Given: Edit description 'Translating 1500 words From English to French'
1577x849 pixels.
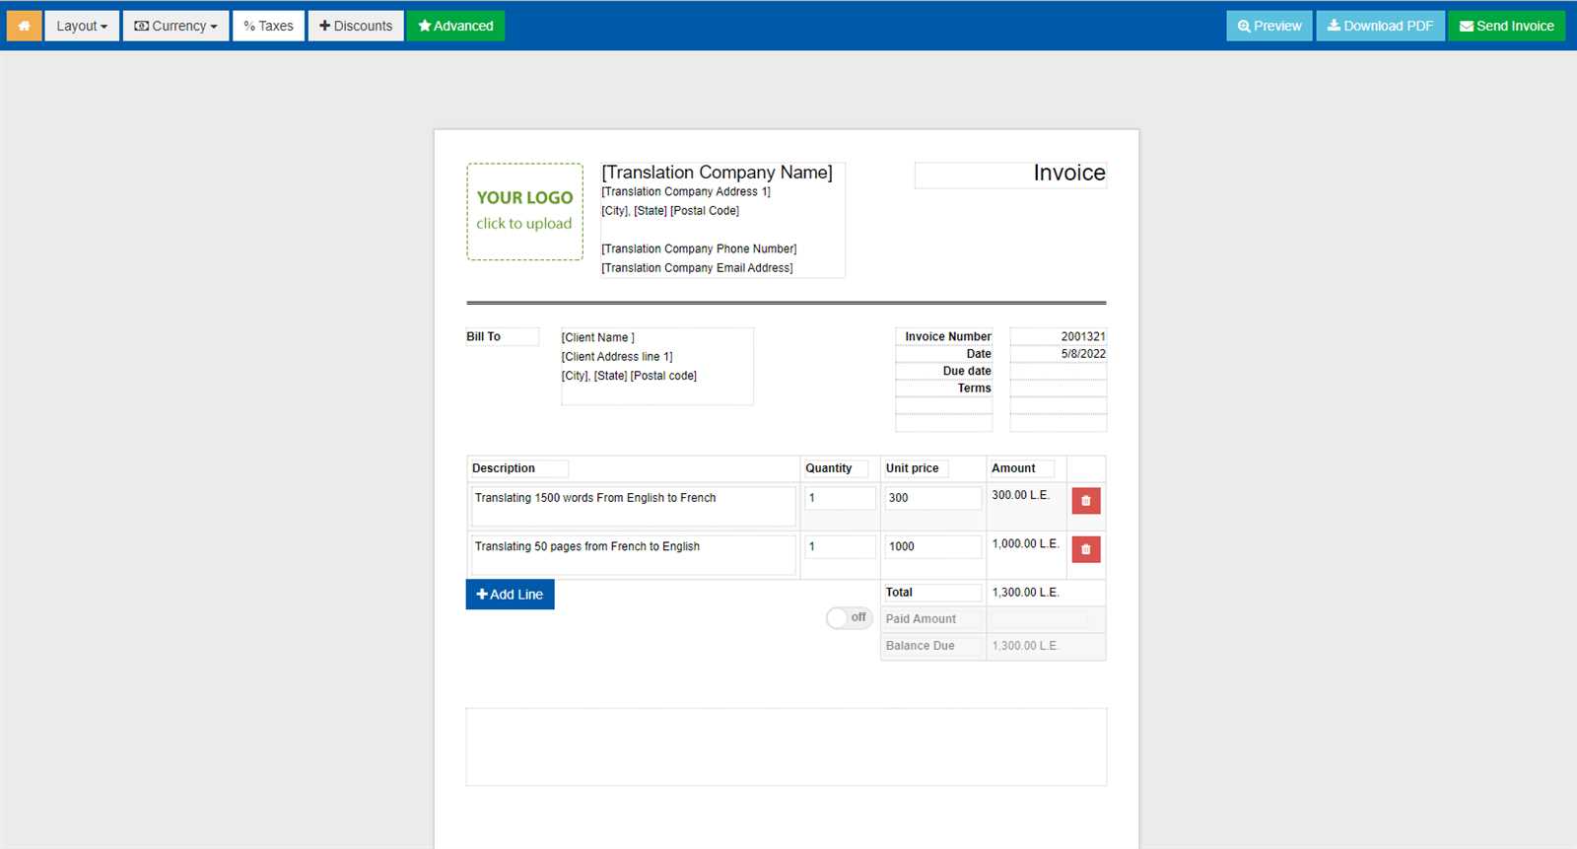Looking at the screenshot, I should pos(633,506).
